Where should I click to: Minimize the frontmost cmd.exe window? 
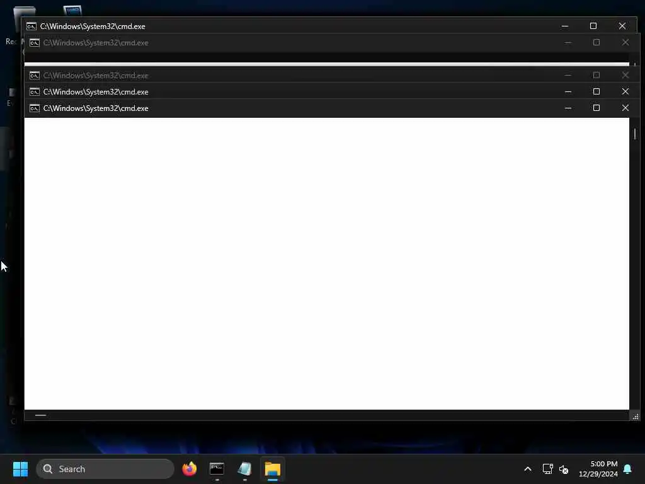tap(568, 108)
